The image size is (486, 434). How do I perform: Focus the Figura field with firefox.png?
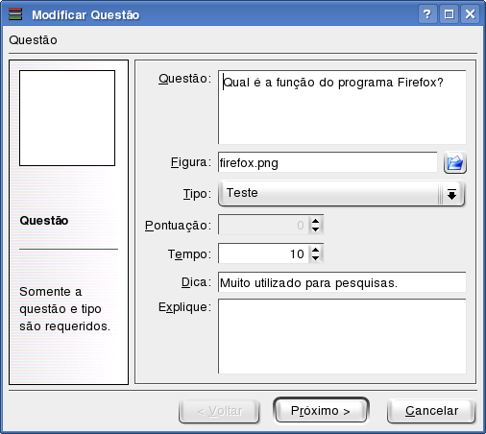click(x=328, y=162)
